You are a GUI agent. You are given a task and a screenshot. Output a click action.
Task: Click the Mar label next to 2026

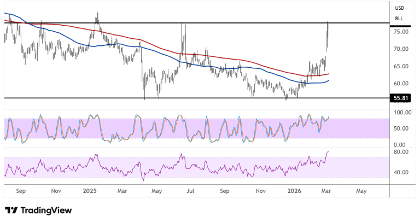coord(326,191)
